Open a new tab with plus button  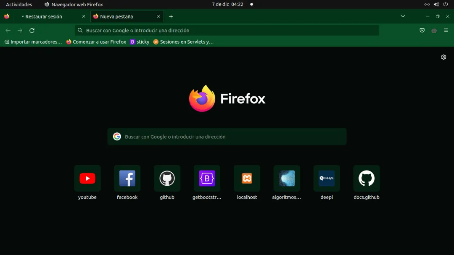tap(171, 16)
